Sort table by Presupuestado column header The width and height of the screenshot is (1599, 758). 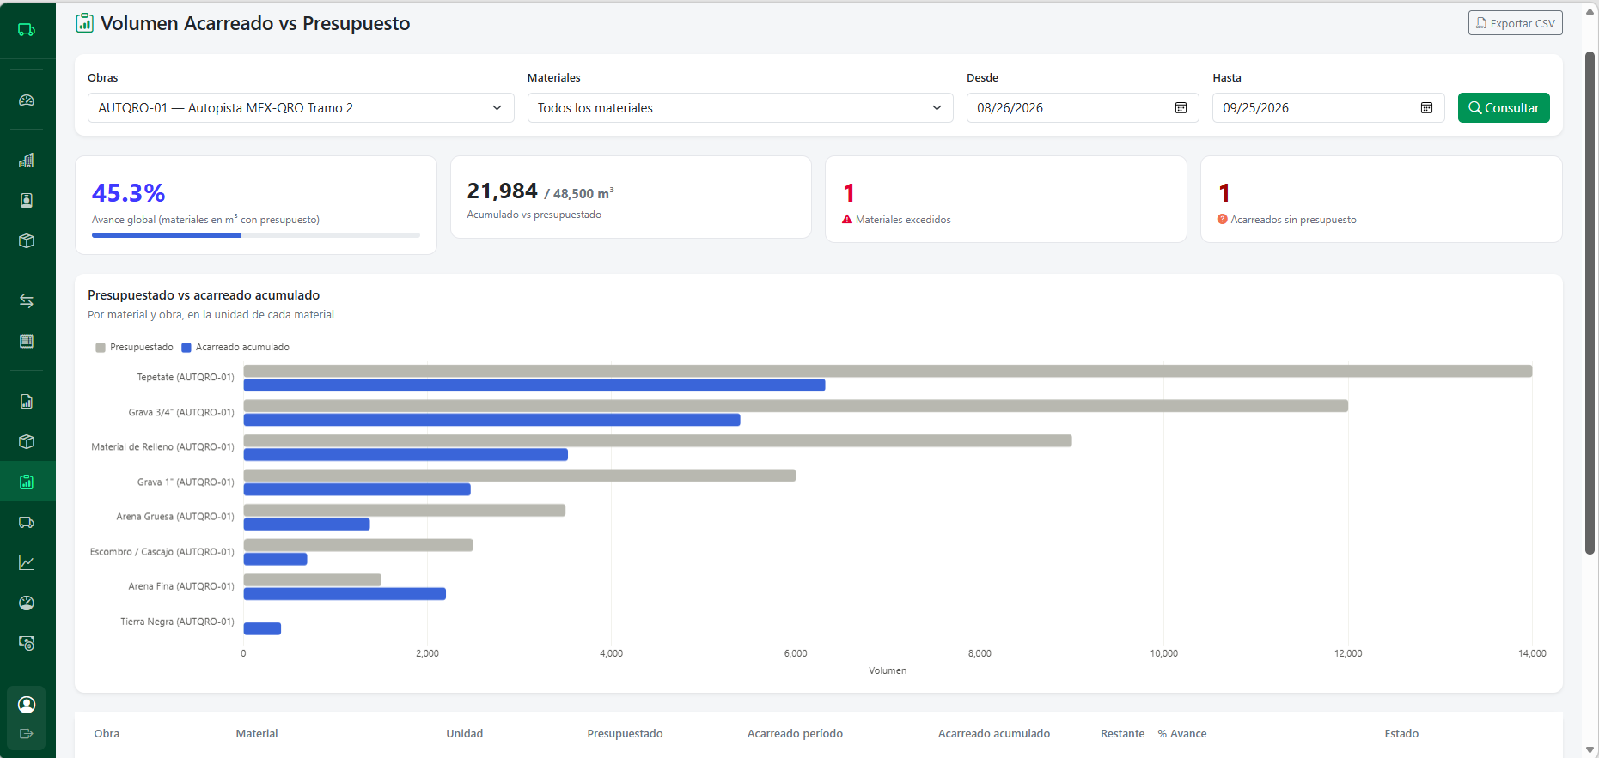point(625,734)
